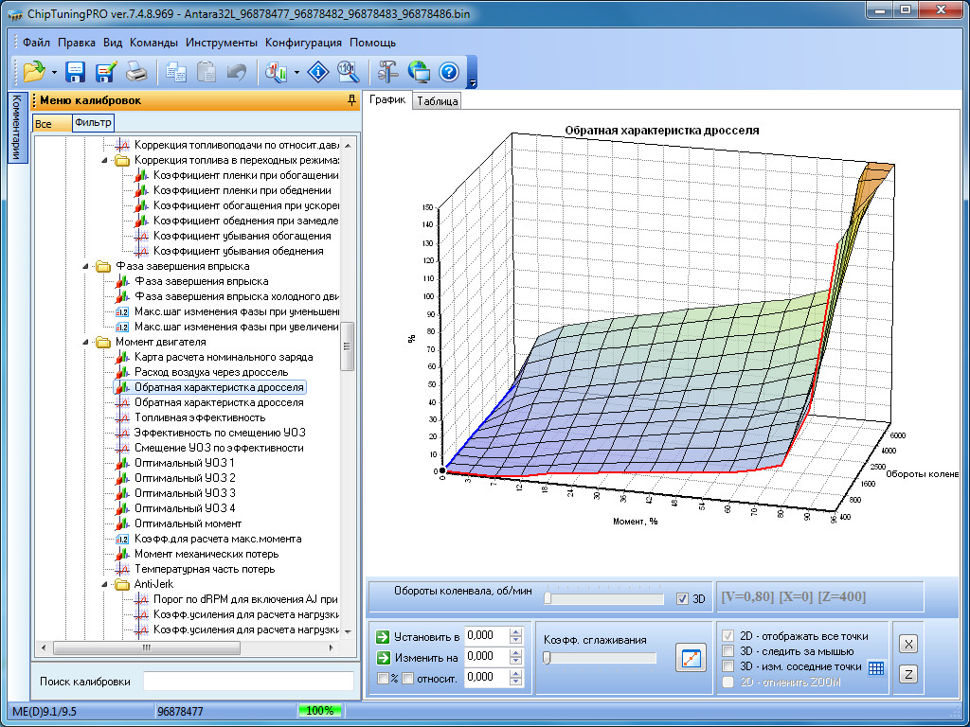Click the binary search magnifier icon

point(348,71)
